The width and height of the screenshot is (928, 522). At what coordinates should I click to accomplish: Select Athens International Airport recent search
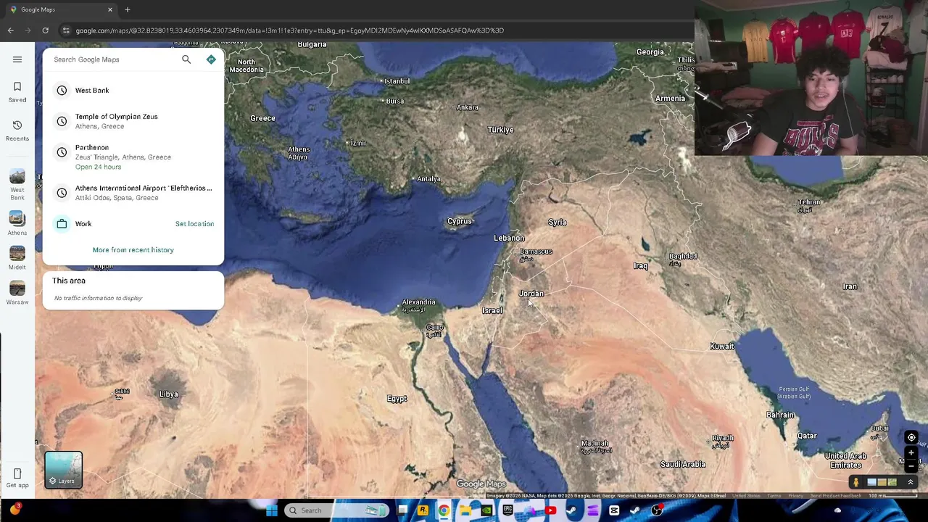(133, 193)
